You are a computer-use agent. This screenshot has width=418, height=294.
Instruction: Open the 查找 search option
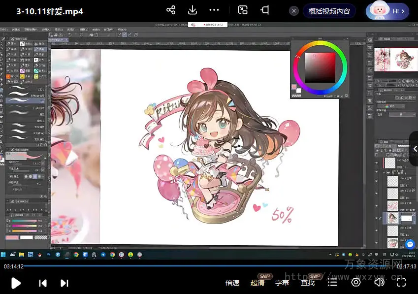point(308,283)
